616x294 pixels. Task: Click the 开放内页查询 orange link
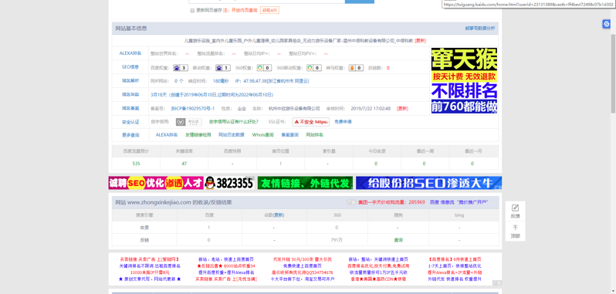coord(245,10)
